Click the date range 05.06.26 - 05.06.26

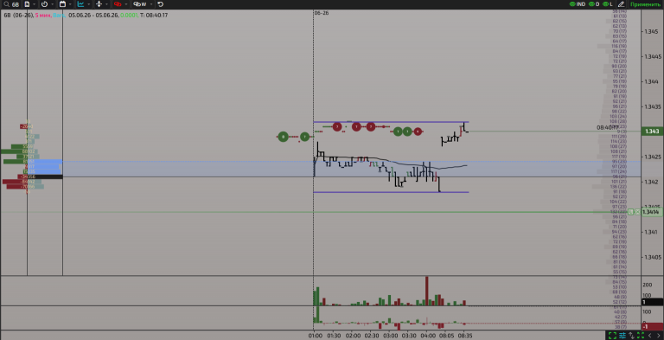(93, 16)
